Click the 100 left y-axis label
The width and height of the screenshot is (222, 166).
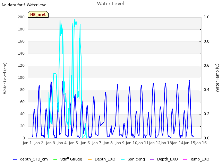pos(21,77)
